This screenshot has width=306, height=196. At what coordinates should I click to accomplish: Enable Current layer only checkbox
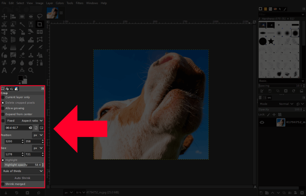(3, 97)
